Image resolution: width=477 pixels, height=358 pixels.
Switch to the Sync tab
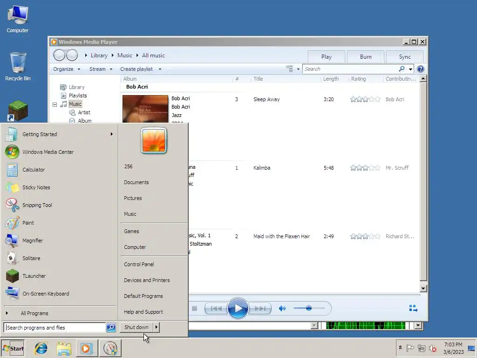405,56
